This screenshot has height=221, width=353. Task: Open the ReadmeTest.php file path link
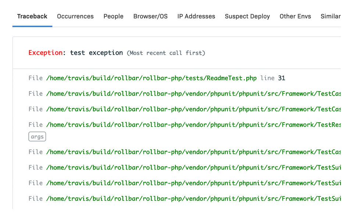click(151, 78)
